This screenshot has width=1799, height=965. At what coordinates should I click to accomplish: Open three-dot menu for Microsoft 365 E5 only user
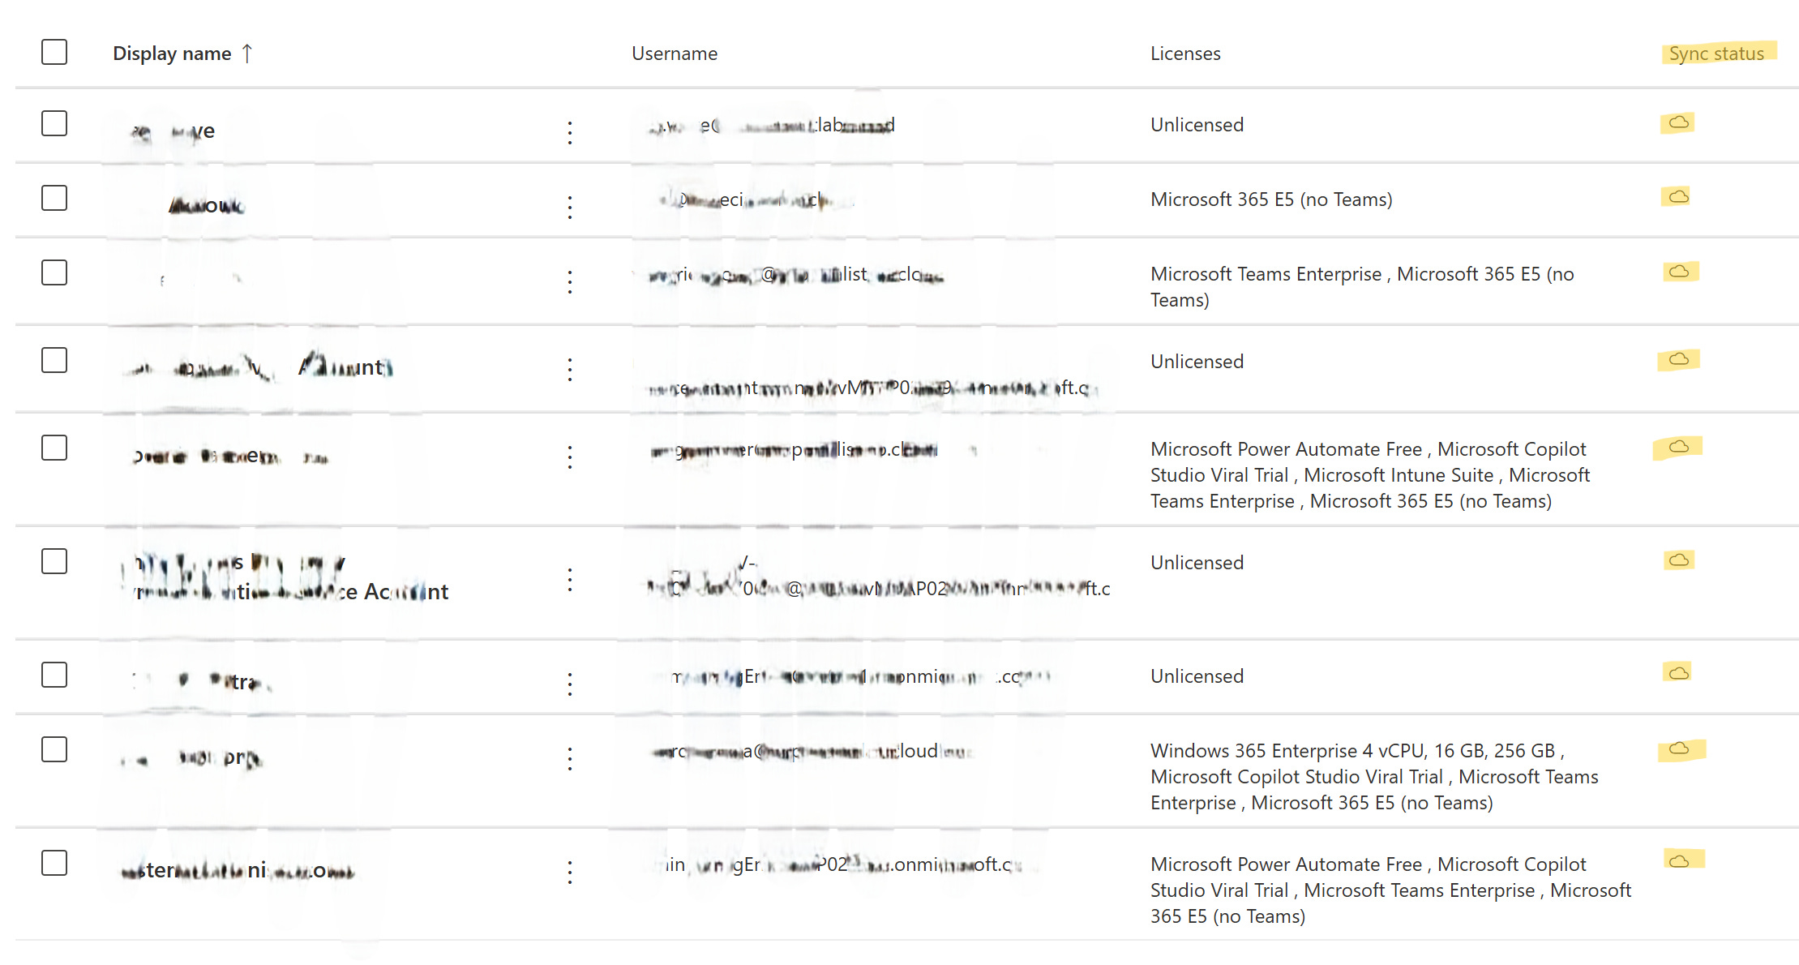click(x=570, y=208)
